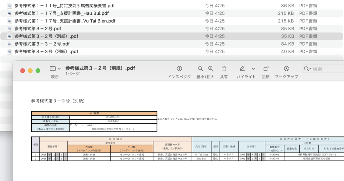Viewport: 344px width, 181px height.
Task: Zoom out with the minus magnifier
Action: (200, 69)
